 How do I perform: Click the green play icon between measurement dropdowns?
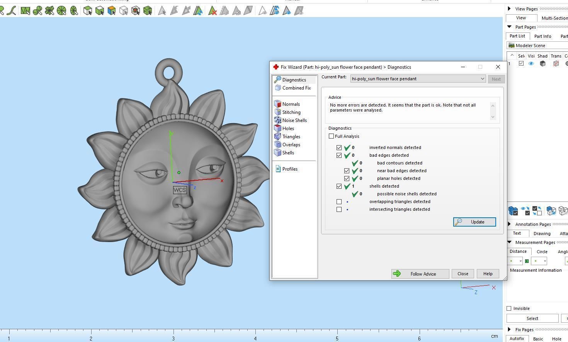pos(527,261)
